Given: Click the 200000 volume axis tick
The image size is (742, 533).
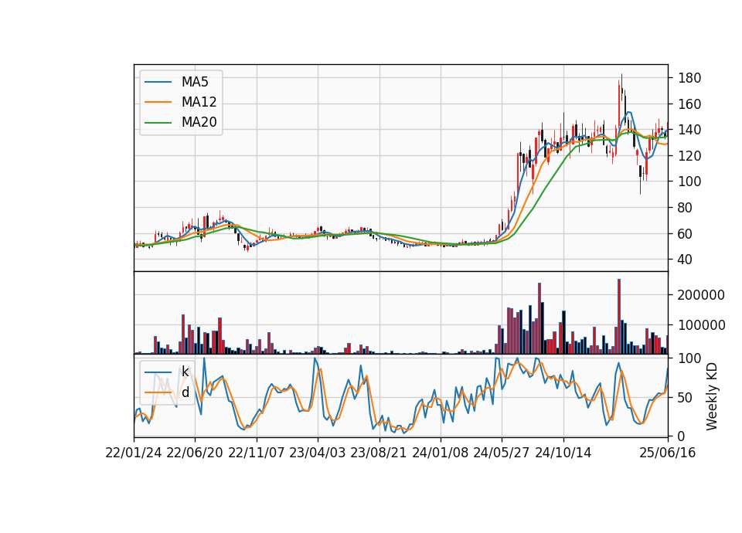Looking at the screenshot, I should pyautogui.click(x=701, y=295).
